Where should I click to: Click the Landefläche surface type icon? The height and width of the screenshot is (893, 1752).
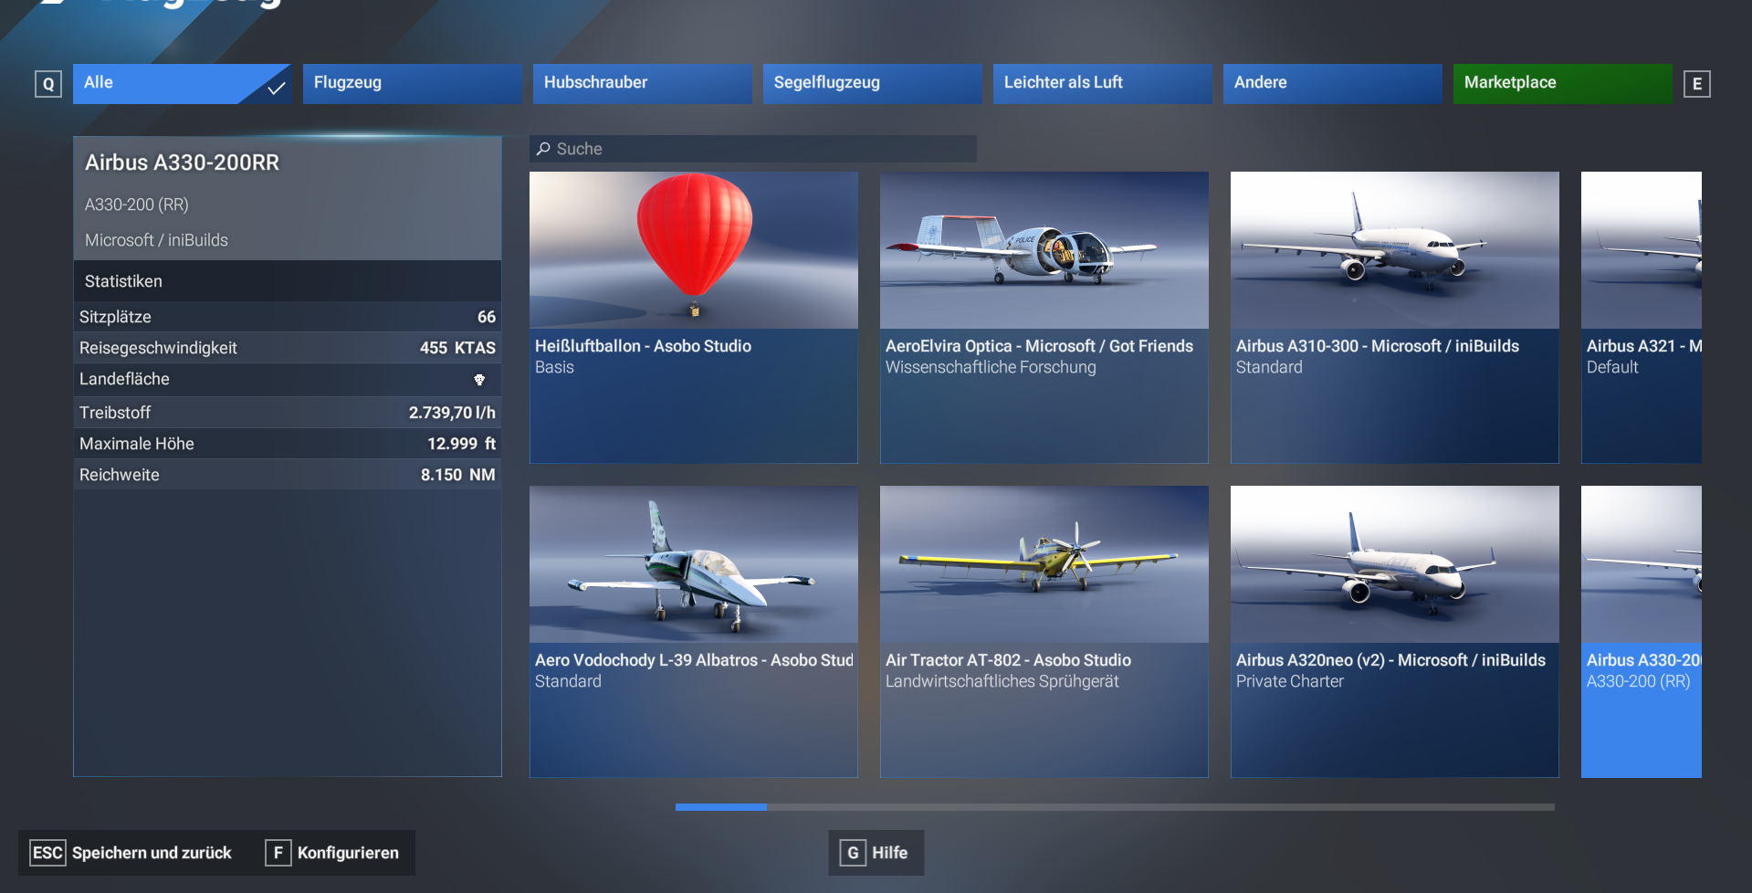tap(479, 380)
